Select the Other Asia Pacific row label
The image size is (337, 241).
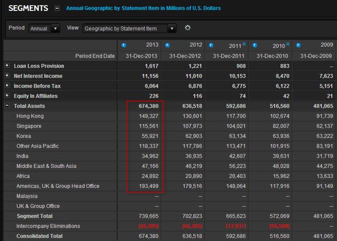pyautogui.click(x=37, y=146)
